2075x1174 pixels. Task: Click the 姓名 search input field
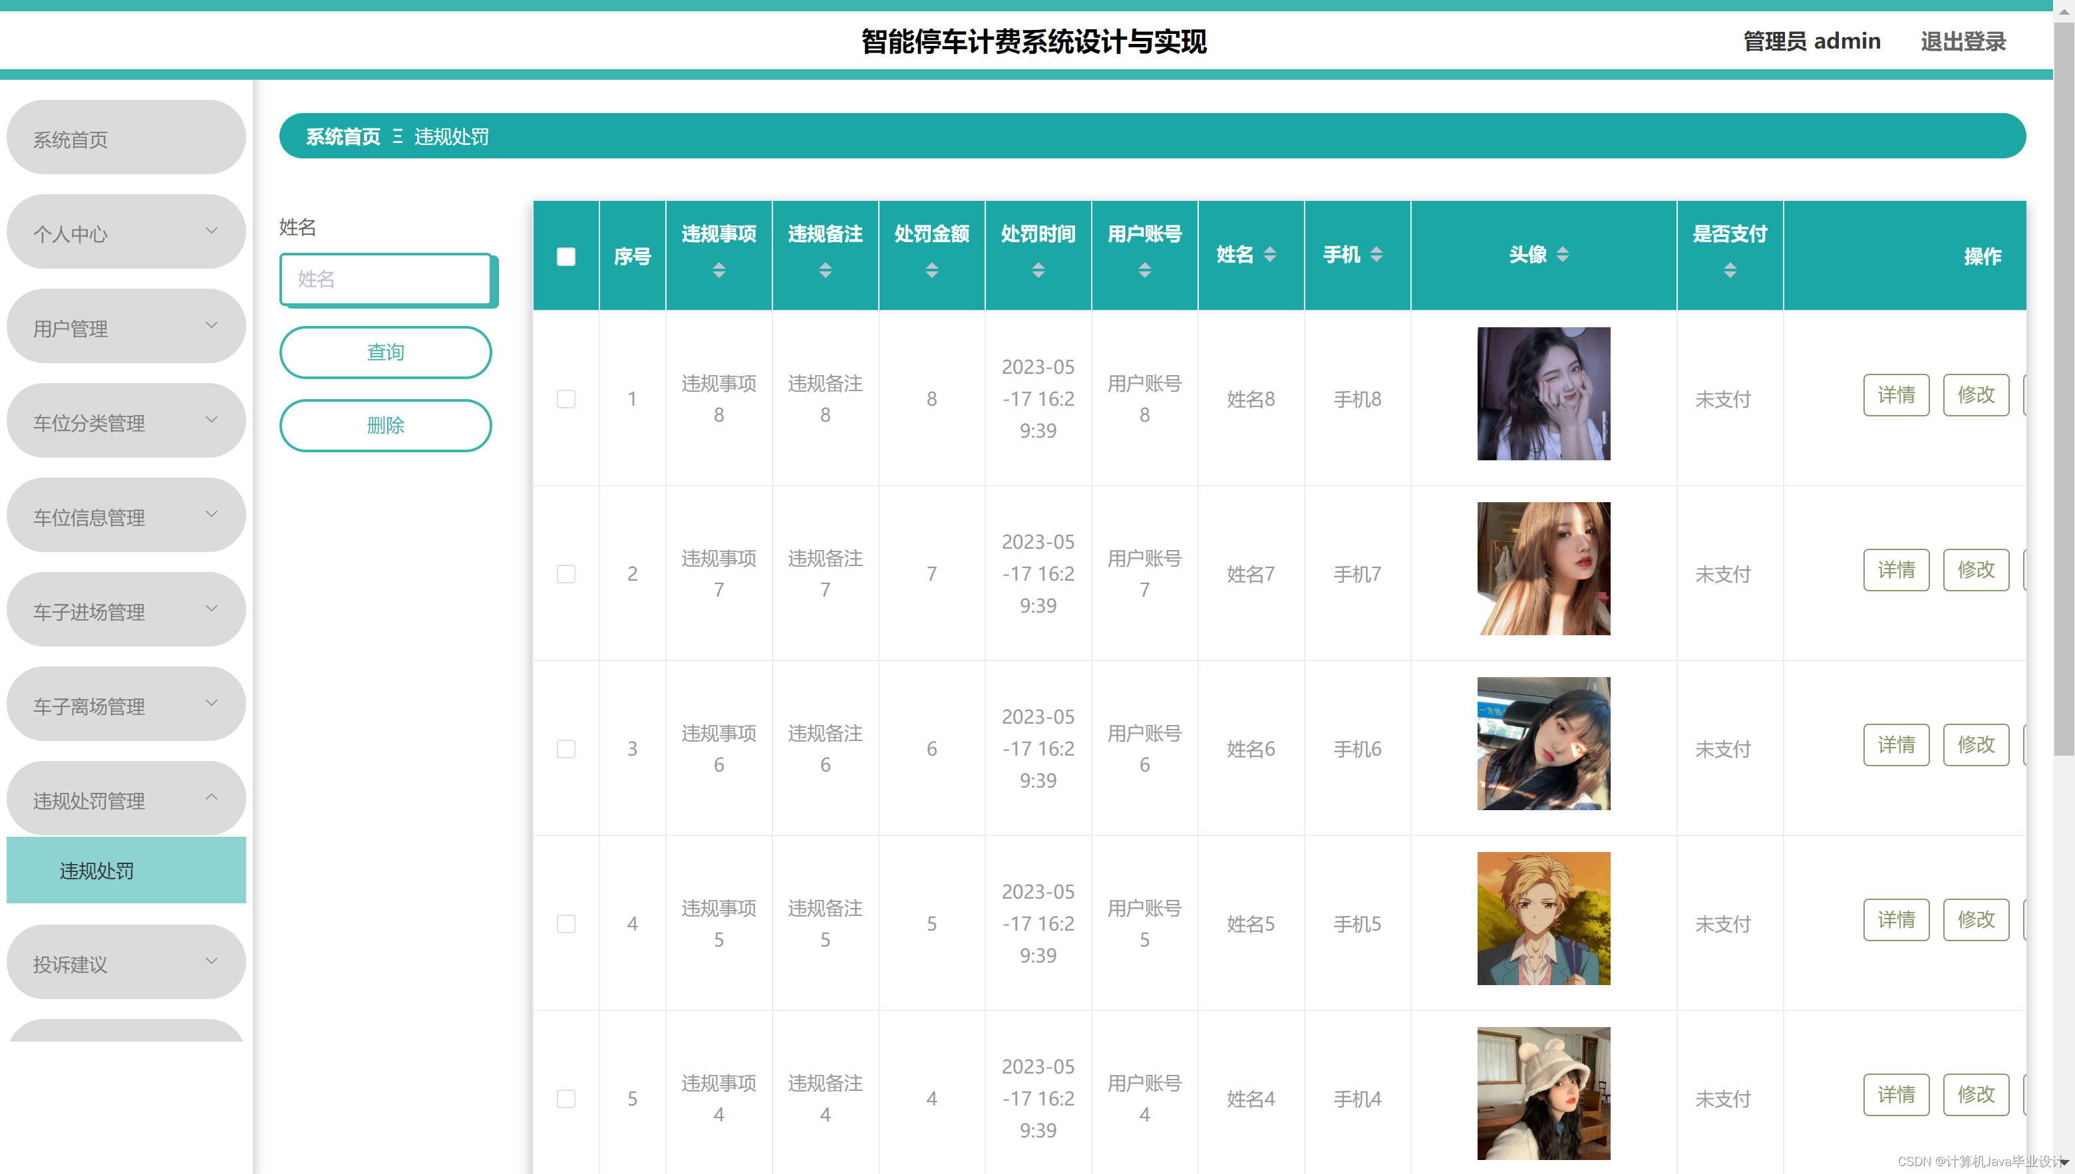(385, 280)
